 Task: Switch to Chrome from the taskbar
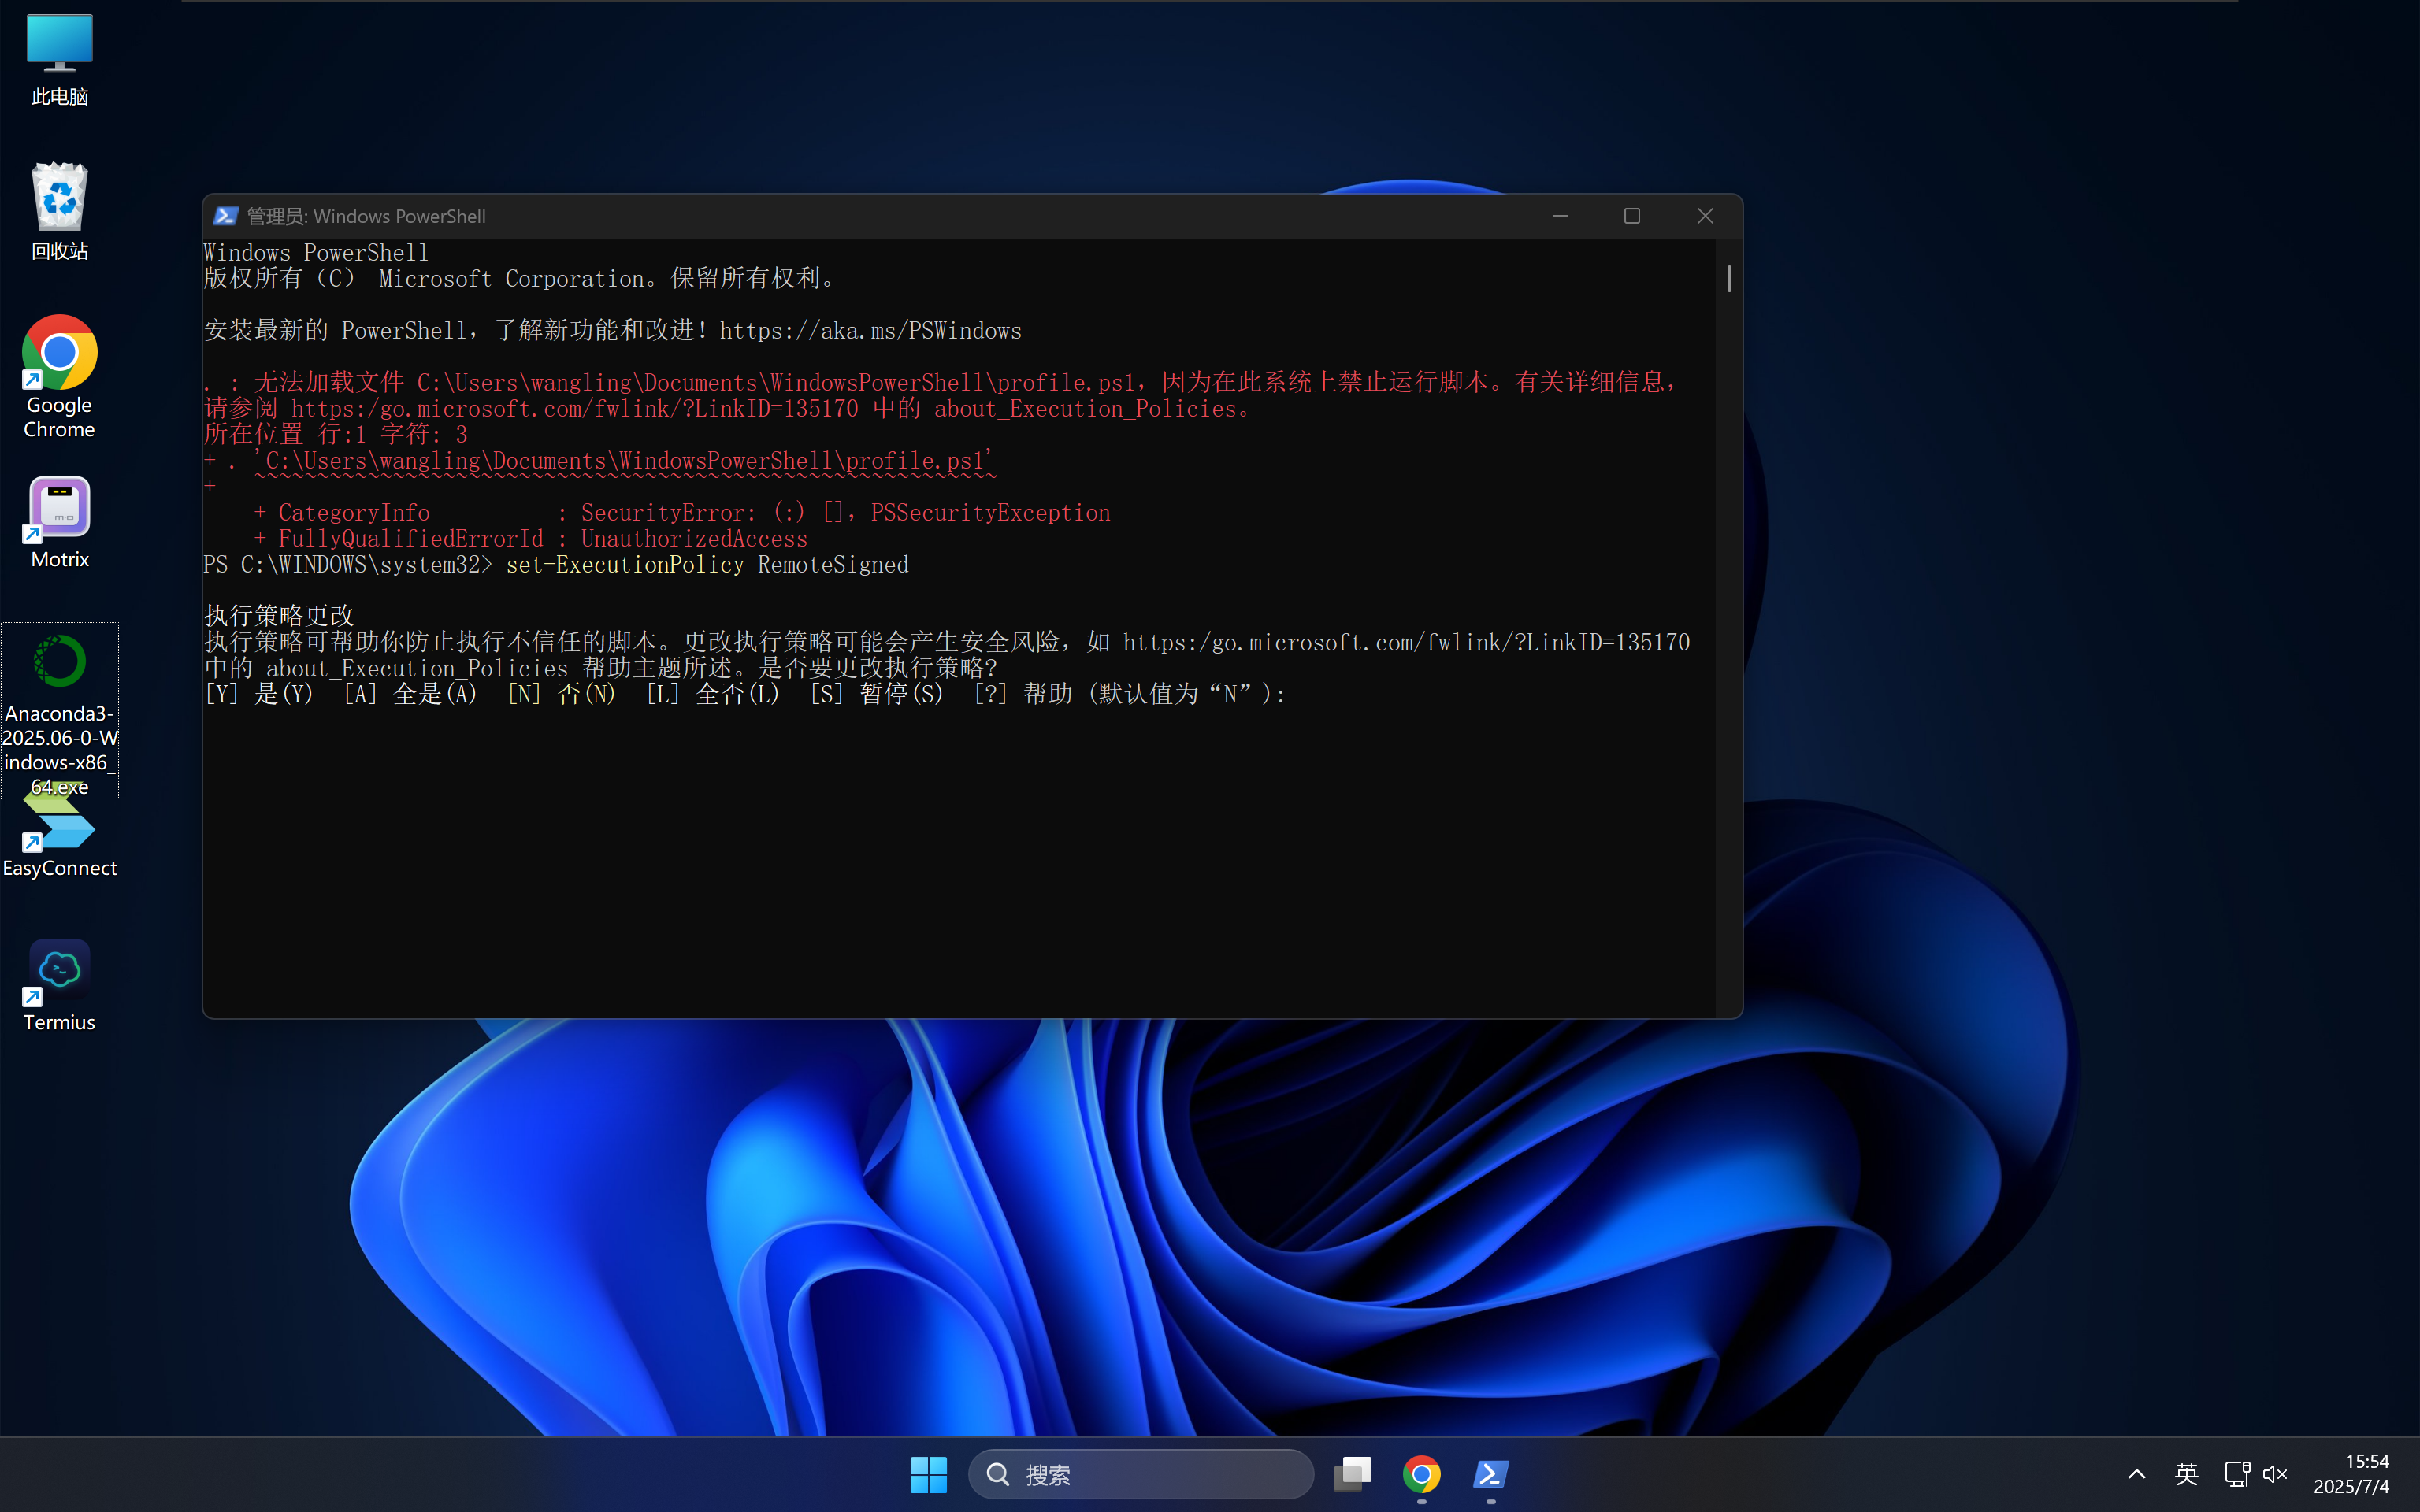click(1421, 1474)
